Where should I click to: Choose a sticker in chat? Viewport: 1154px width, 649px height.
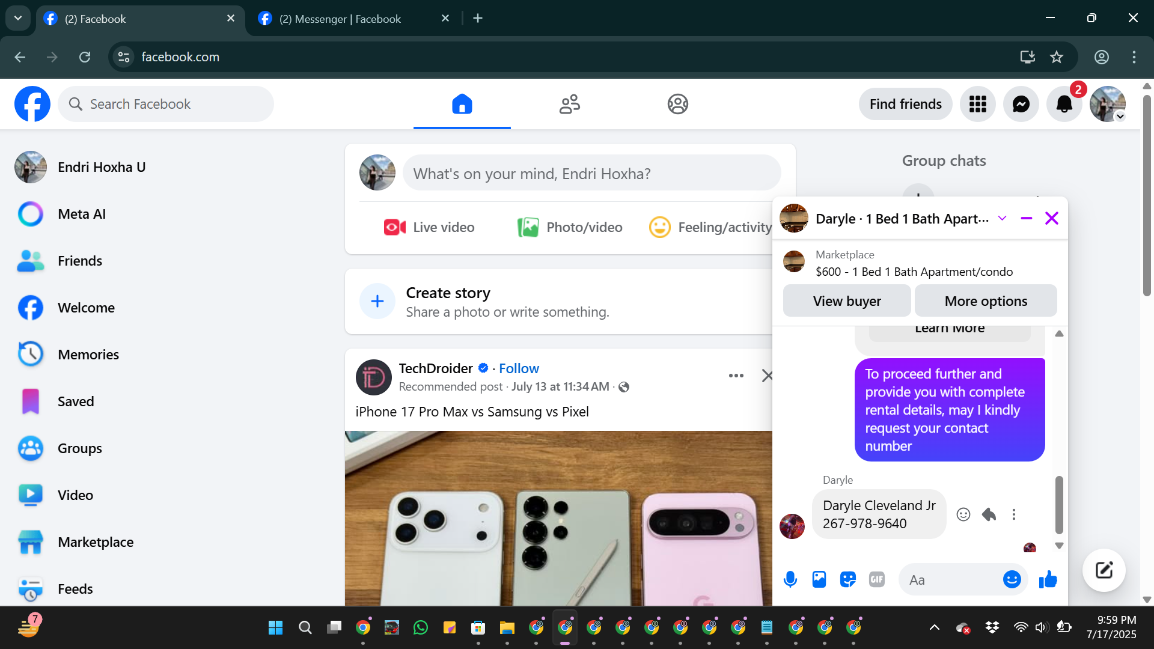[848, 579]
